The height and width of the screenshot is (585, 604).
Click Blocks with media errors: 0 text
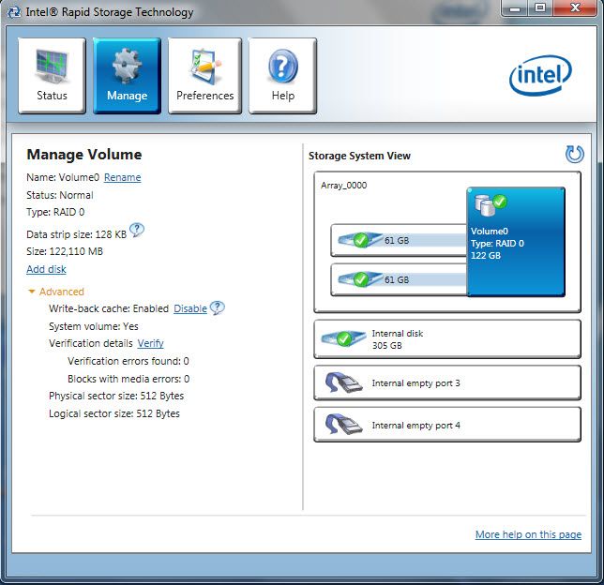coord(128,379)
